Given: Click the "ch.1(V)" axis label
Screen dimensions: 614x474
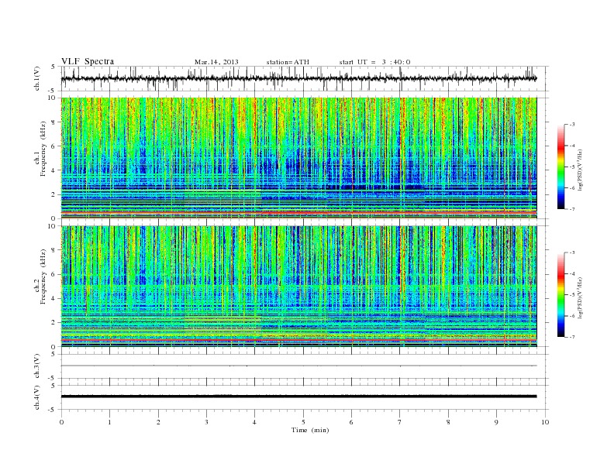Looking at the screenshot, I should tap(37, 78).
